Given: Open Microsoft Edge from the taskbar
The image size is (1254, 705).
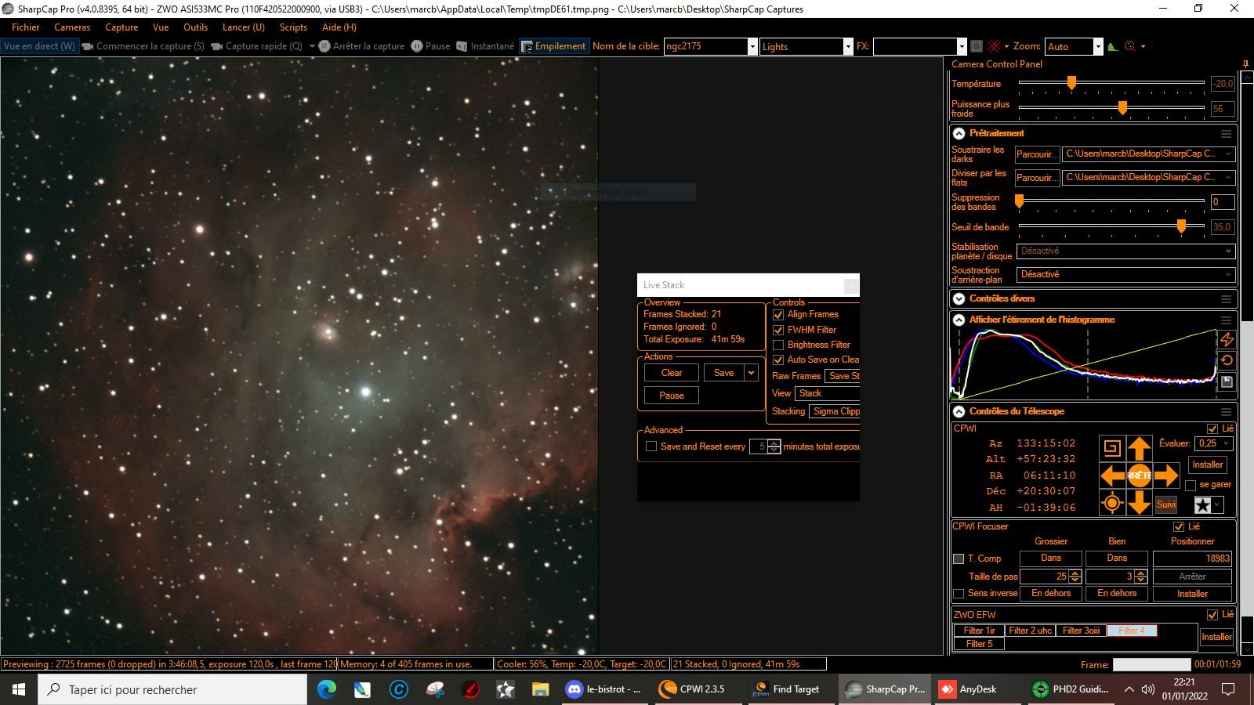Looking at the screenshot, I should click(327, 689).
